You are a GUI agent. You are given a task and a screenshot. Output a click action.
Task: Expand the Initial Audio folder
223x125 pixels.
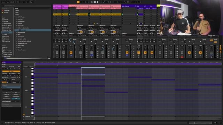pyautogui.click(x=17, y=22)
